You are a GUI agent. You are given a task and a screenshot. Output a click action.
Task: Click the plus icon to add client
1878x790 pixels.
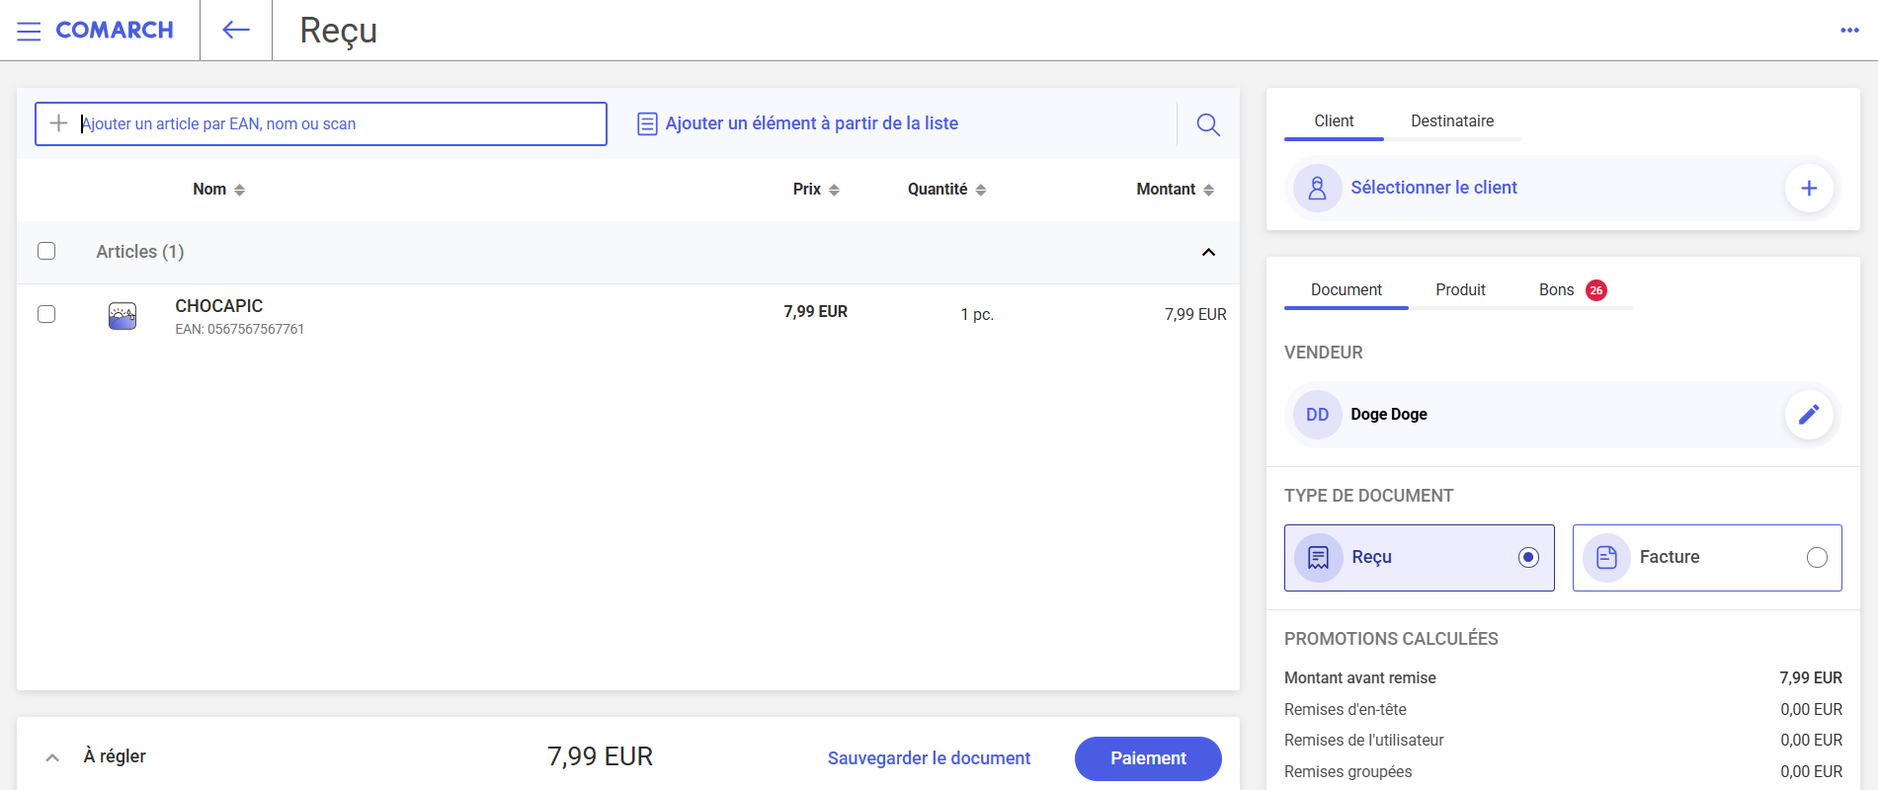click(x=1808, y=189)
